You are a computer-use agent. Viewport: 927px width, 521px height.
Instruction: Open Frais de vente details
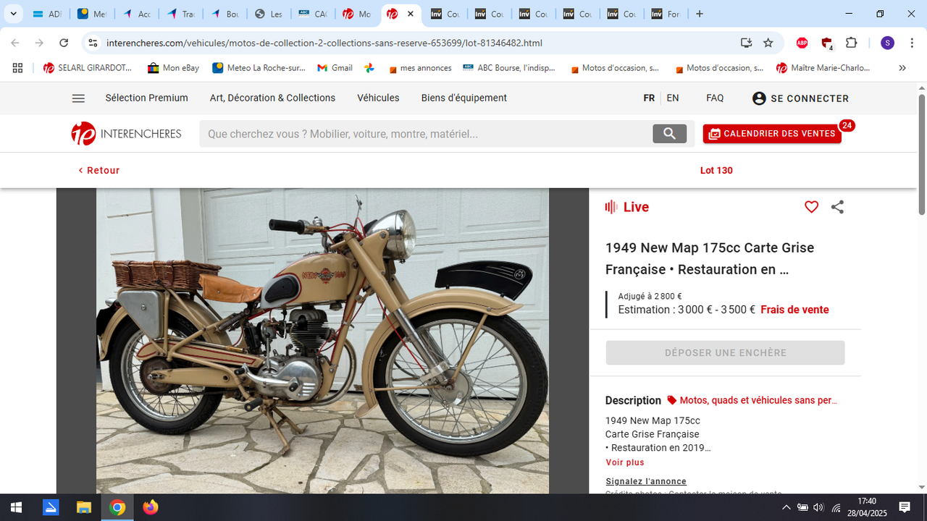[x=794, y=310]
